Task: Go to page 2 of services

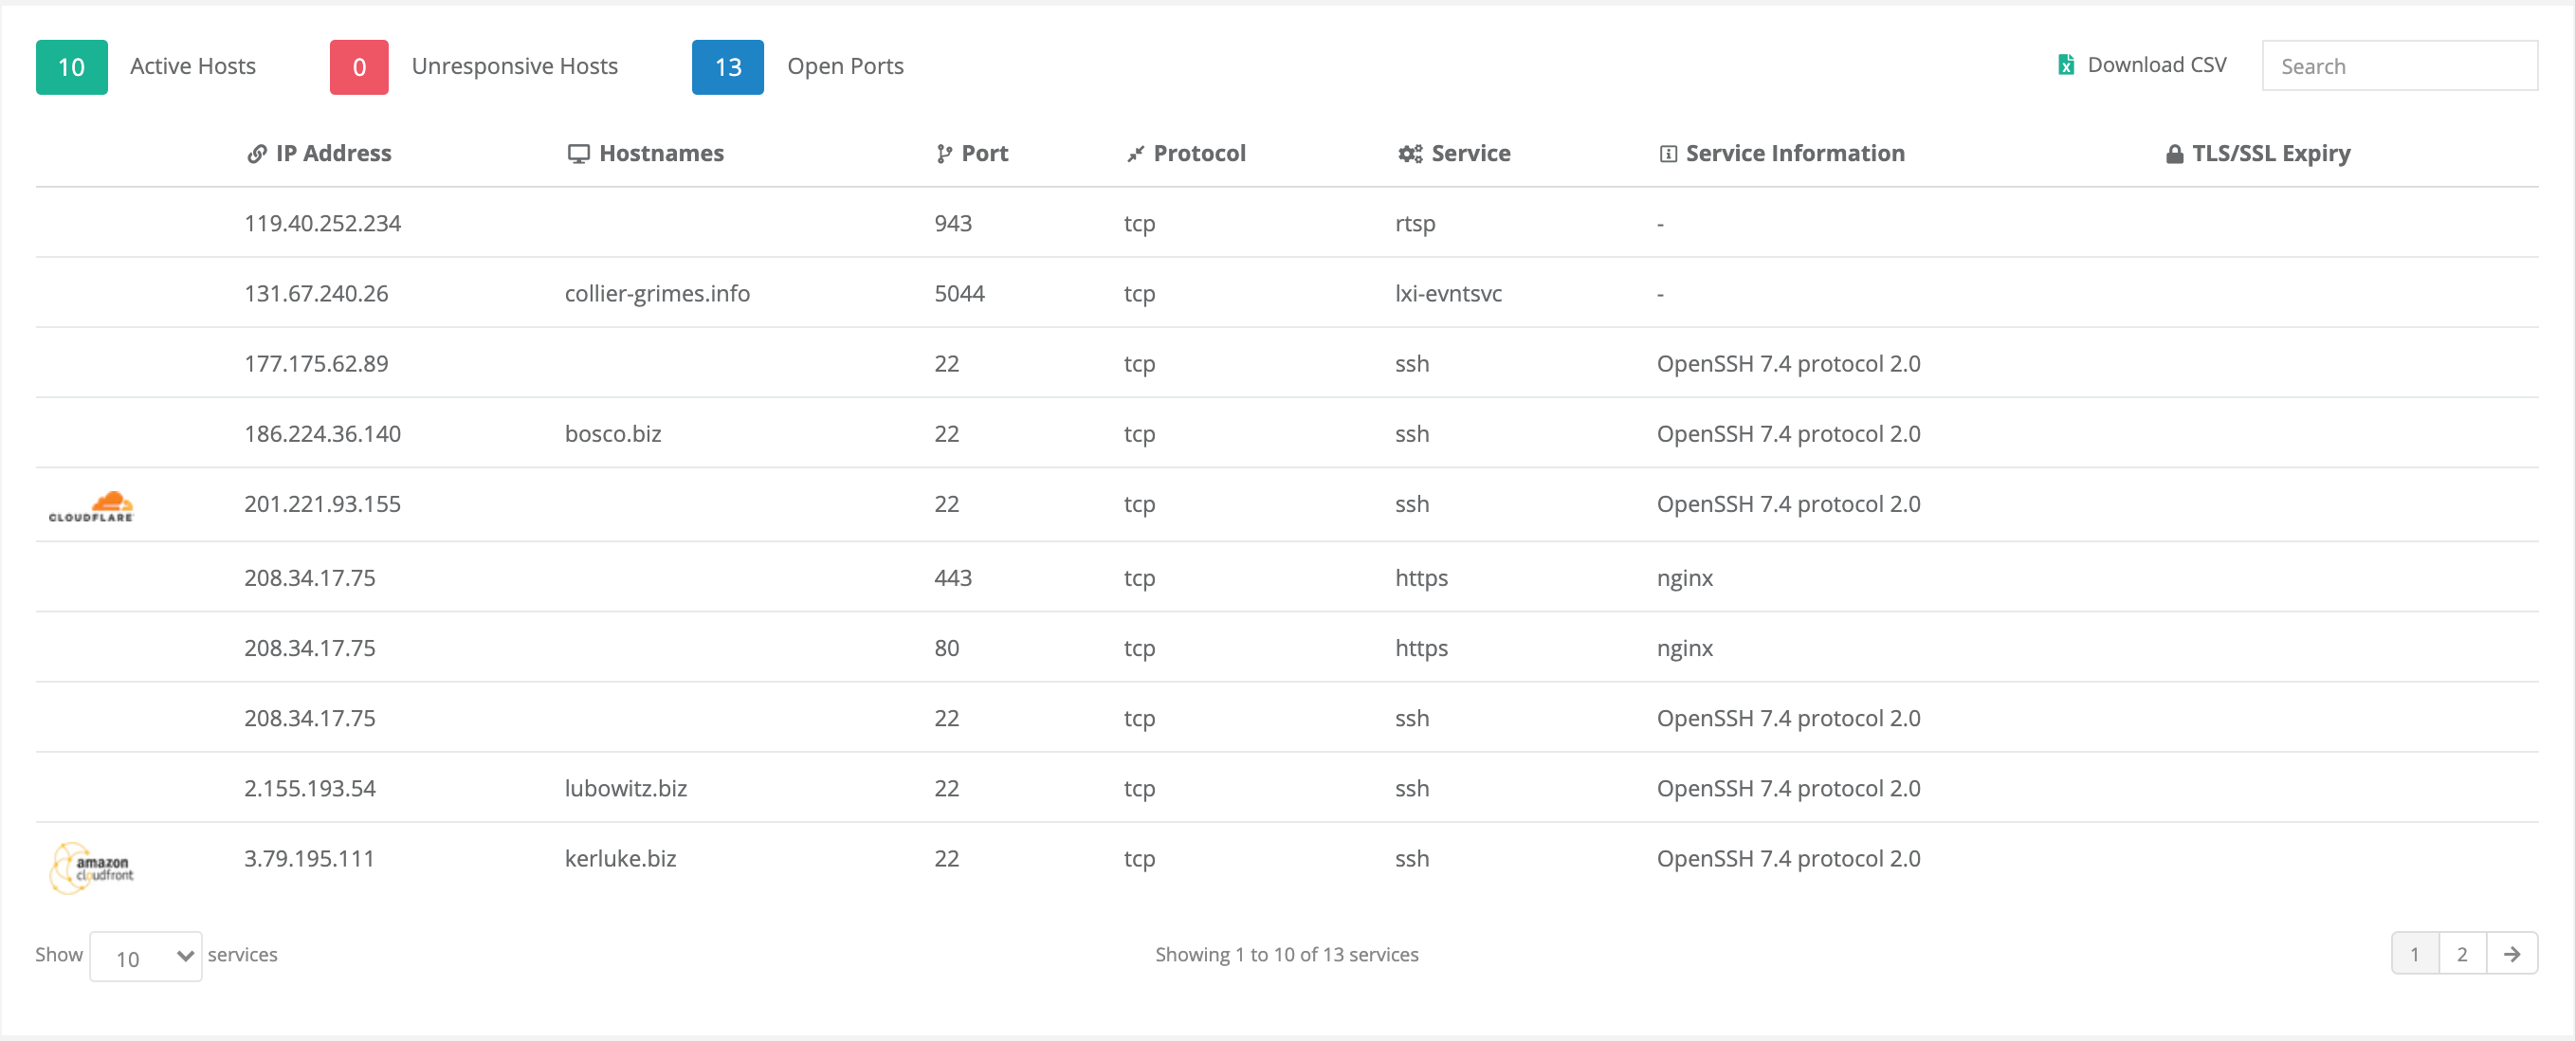Action: click(x=2462, y=954)
